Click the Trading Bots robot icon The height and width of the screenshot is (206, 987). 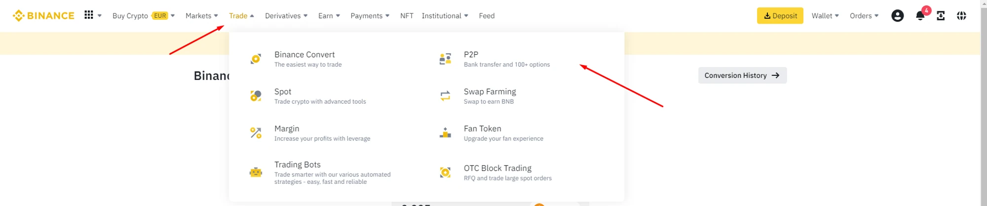[x=256, y=172]
